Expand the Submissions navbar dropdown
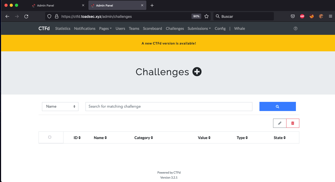 point(199,29)
